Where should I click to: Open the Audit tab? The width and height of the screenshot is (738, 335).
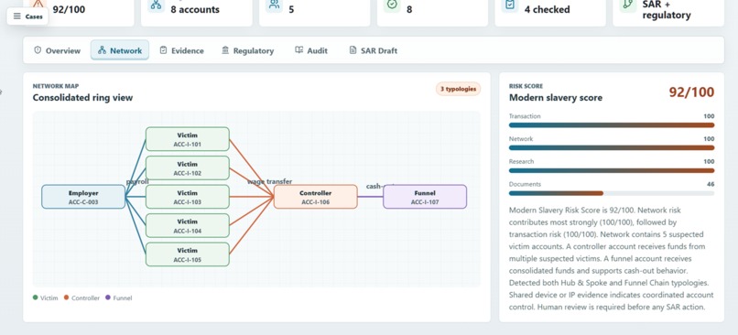click(311, 50)
